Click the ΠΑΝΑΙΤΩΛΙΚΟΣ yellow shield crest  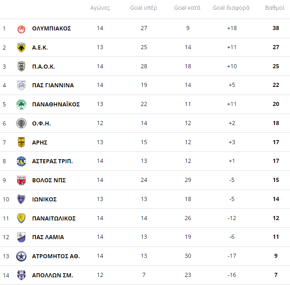click(21, 218)
